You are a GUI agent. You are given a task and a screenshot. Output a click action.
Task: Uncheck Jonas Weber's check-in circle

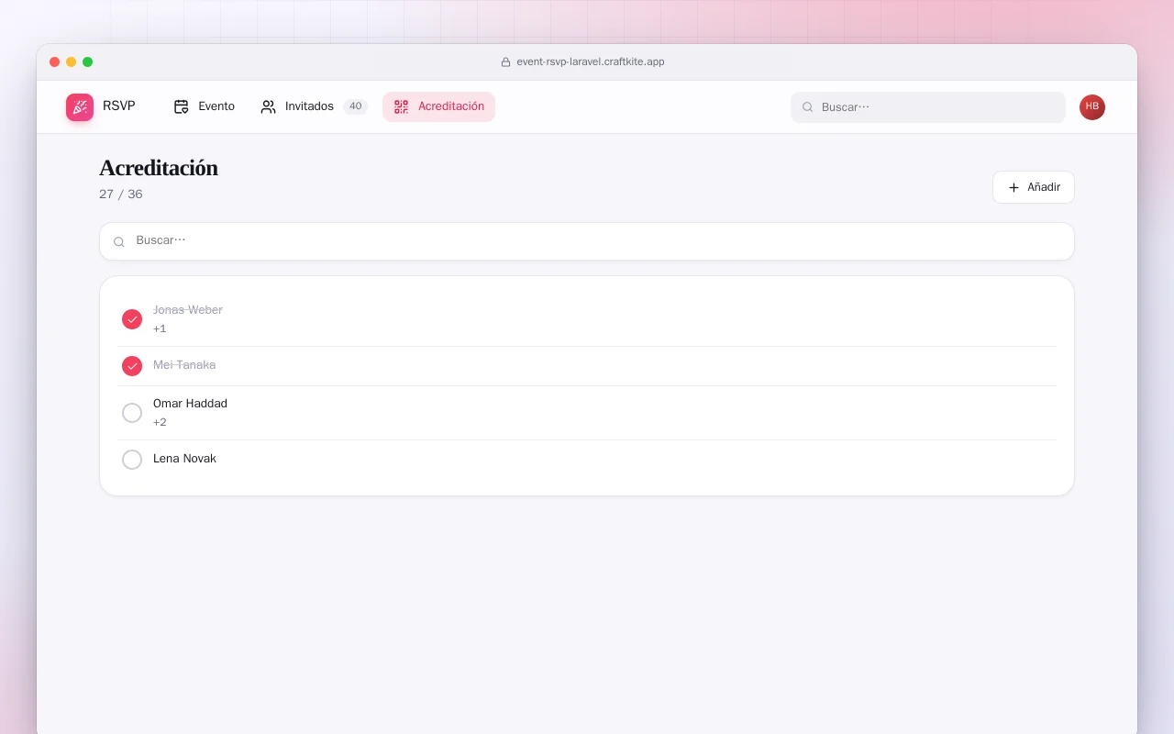[132, 319]
